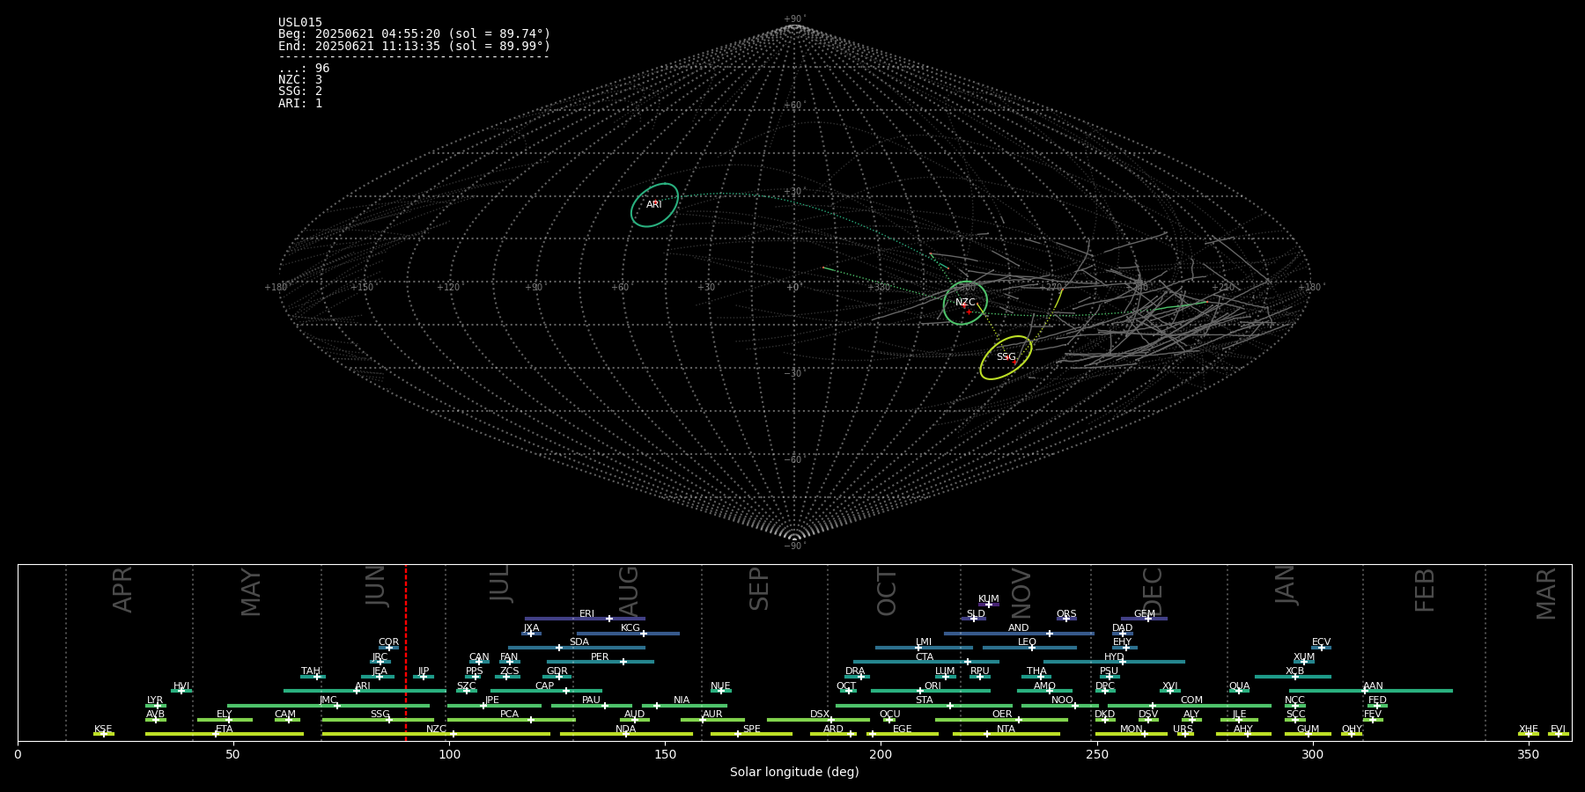
Task: Click the yellow ellipse around SSG radiant
Action: tap(1006, 357)
